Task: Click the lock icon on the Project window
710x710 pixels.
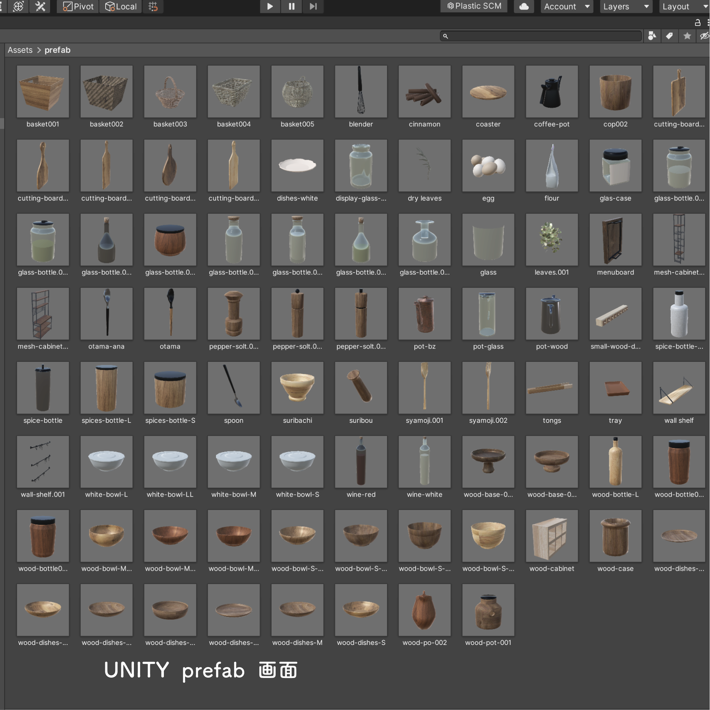Action: point(697,22)
